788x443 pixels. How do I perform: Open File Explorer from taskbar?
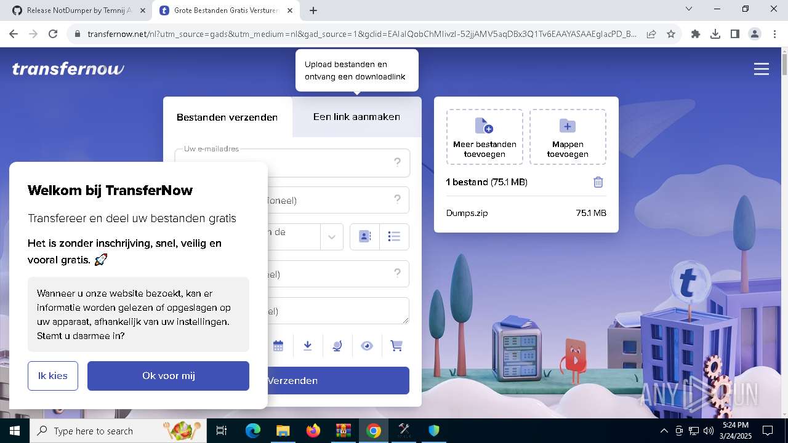tap(283, 431)
